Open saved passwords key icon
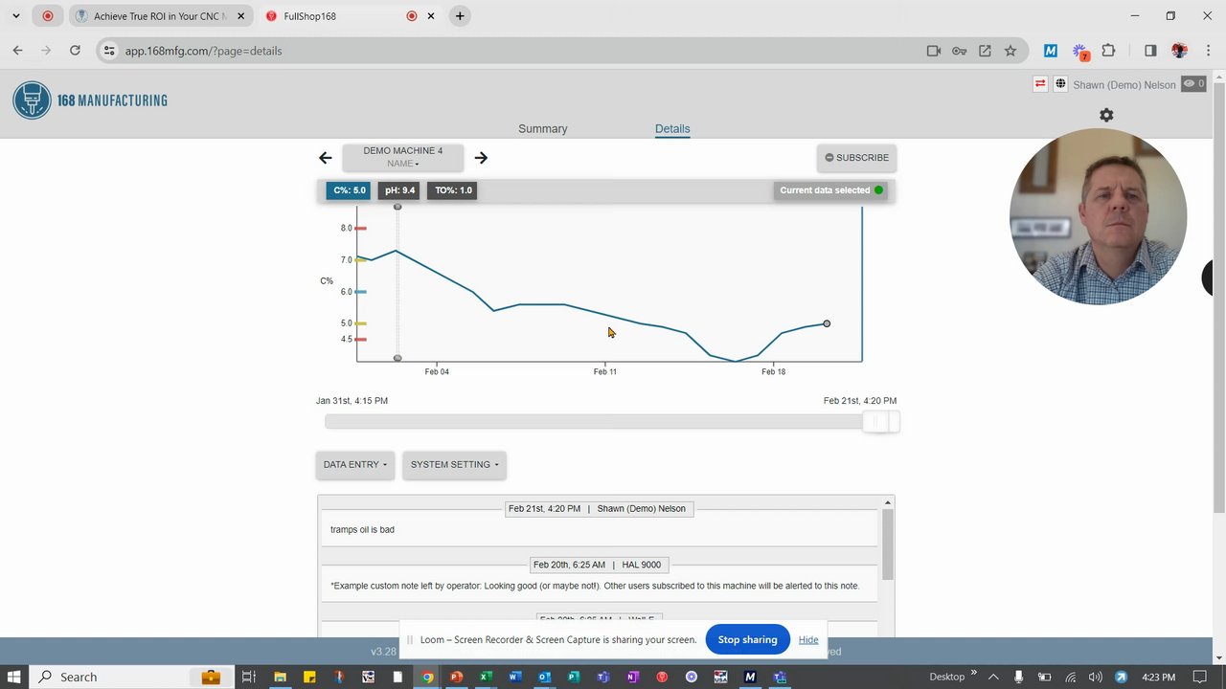The width and height of the screenshot is (1226, 689). 959,51
